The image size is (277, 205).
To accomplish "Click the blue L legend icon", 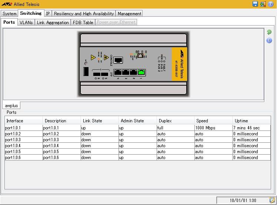I will 269,40.
